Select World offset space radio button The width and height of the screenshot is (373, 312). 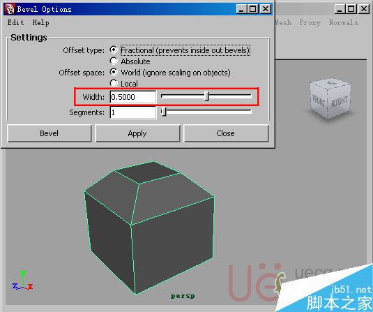click(x=114, y=72)
